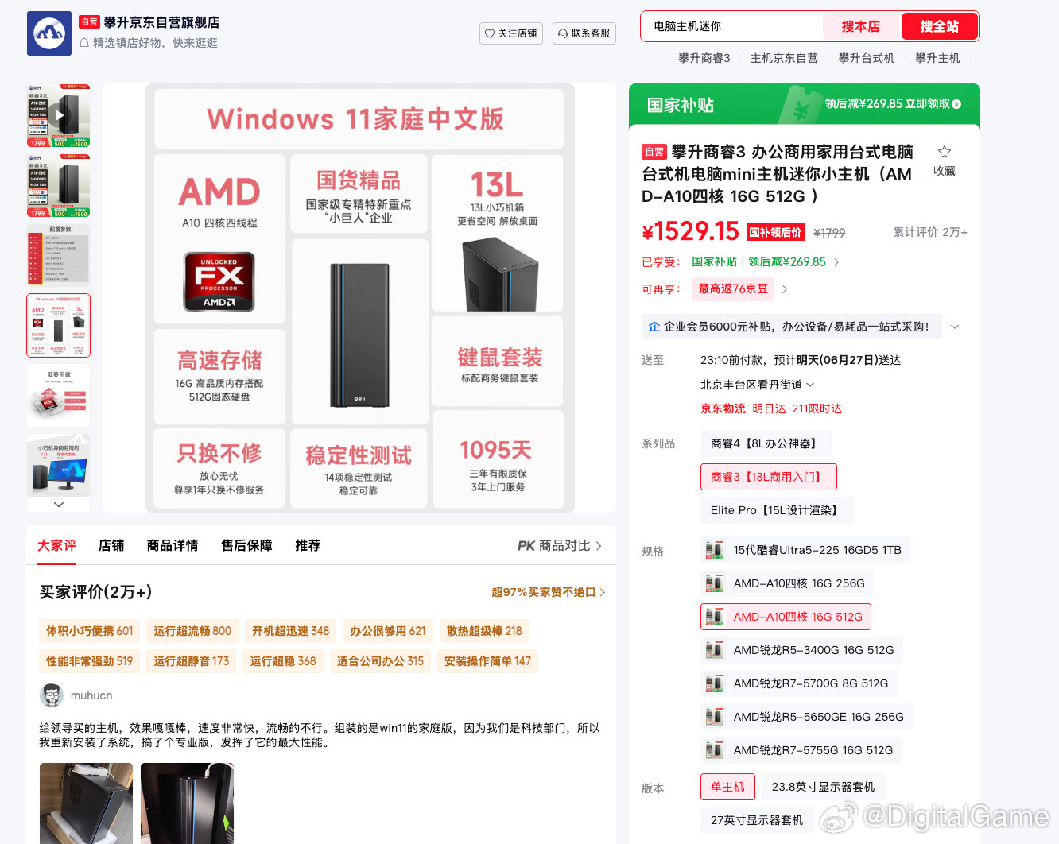Open the first review photo by muhucn
The height and width of the screenshot is (844, 1059).
86,803
